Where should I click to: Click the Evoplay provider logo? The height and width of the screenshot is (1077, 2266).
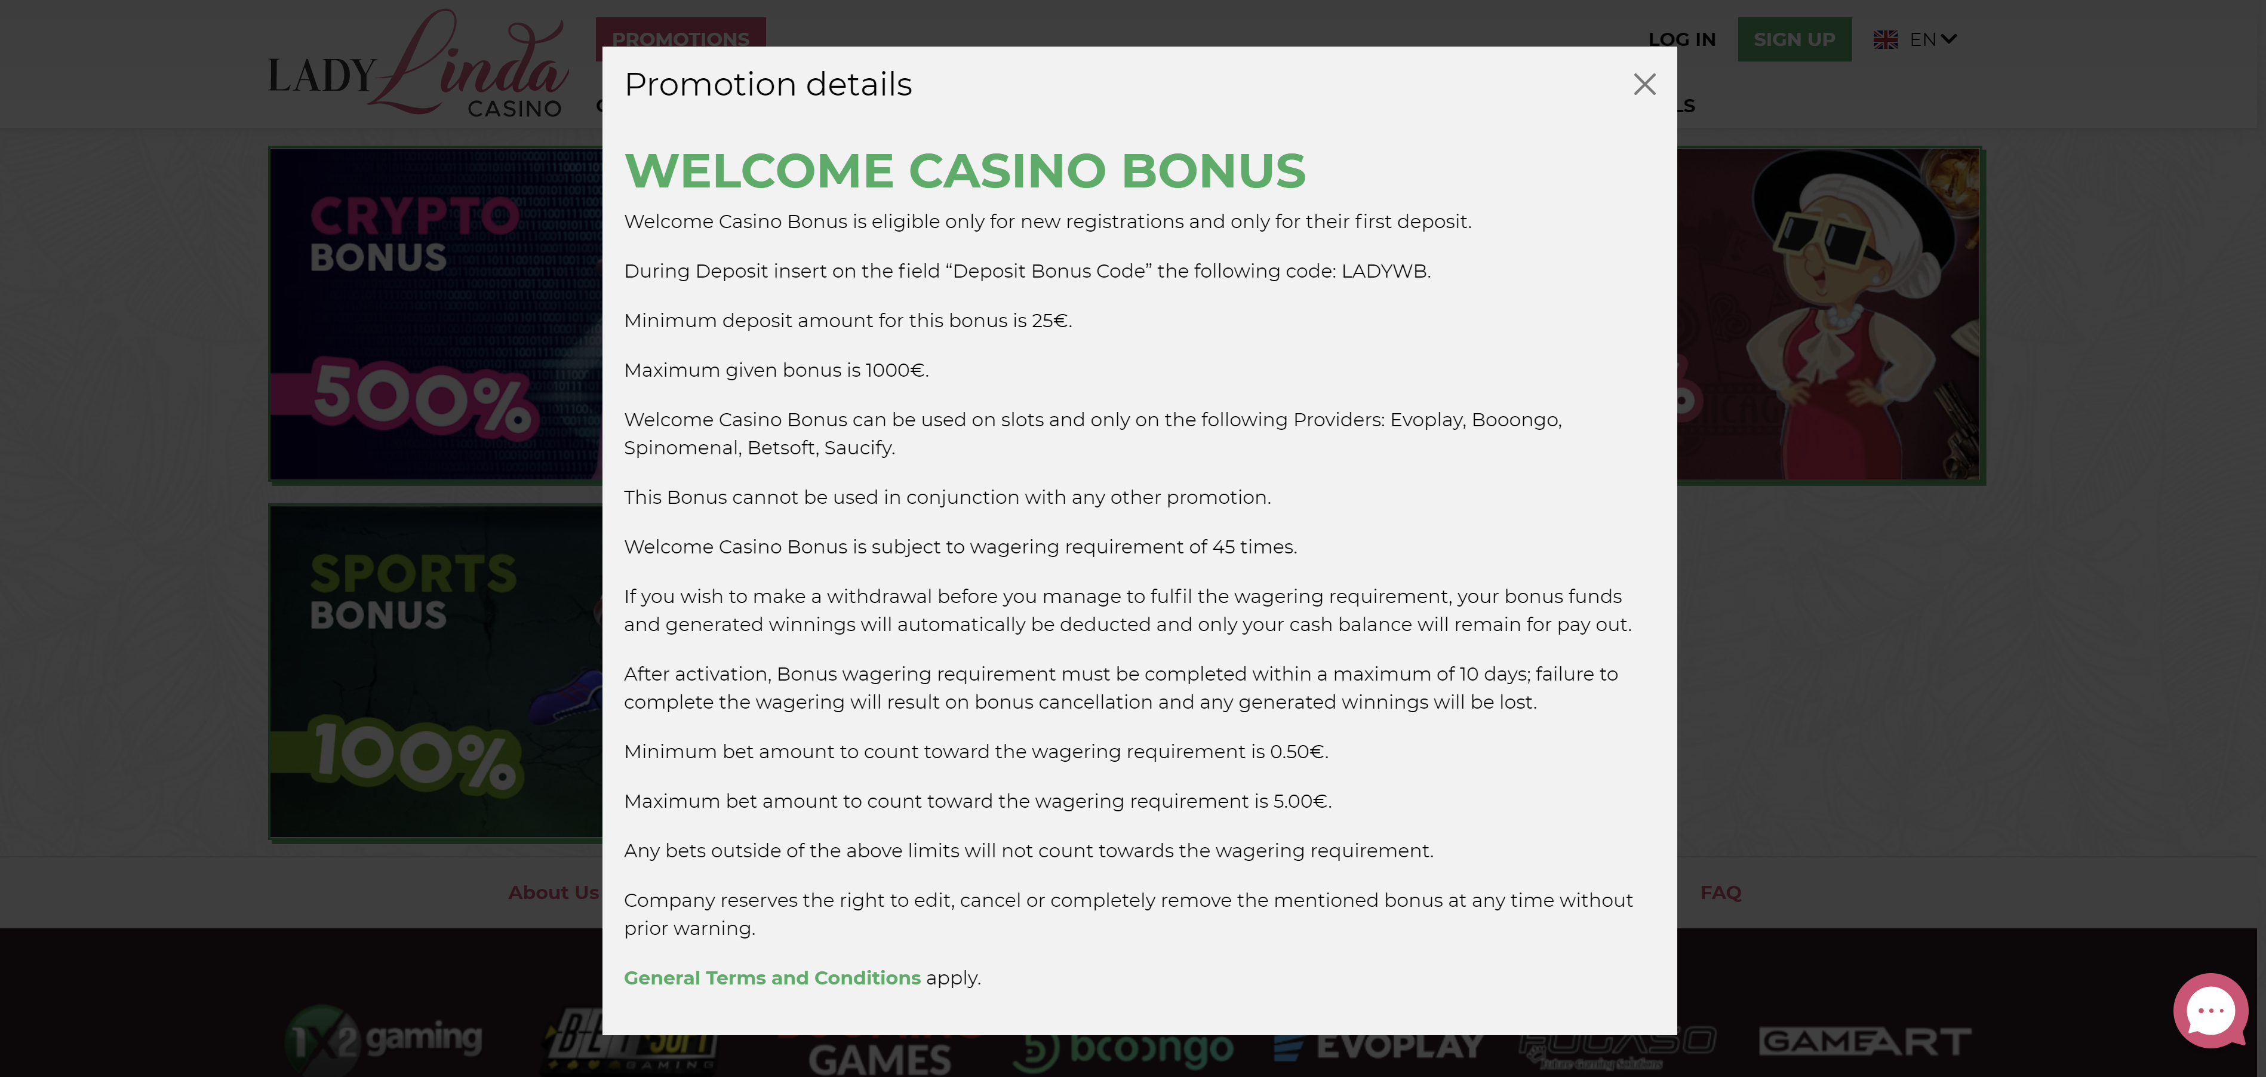point(1379,1046)
